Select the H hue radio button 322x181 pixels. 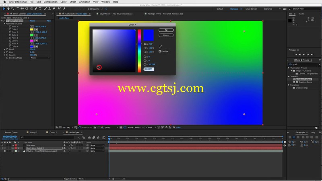coord(145,44)
